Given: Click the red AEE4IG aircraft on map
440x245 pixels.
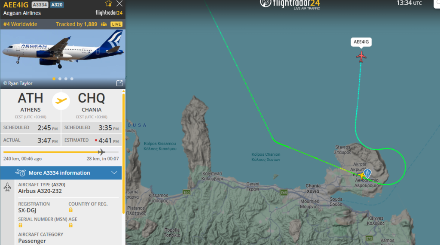Looking at the screenshot, I should (x=361, y=57).
